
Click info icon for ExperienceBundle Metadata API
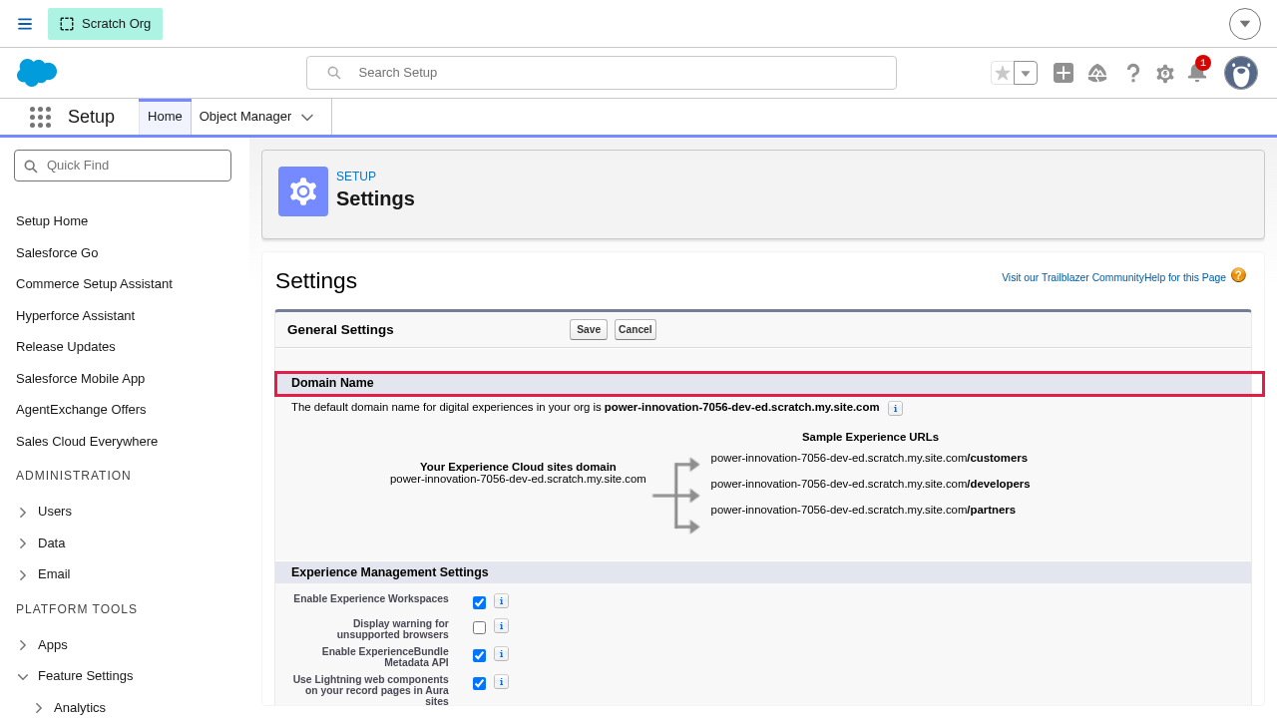coord(501,654)
